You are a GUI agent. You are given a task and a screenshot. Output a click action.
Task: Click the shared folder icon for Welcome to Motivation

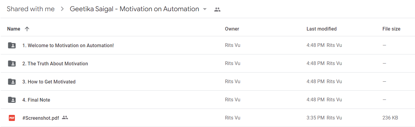(12, 45)
